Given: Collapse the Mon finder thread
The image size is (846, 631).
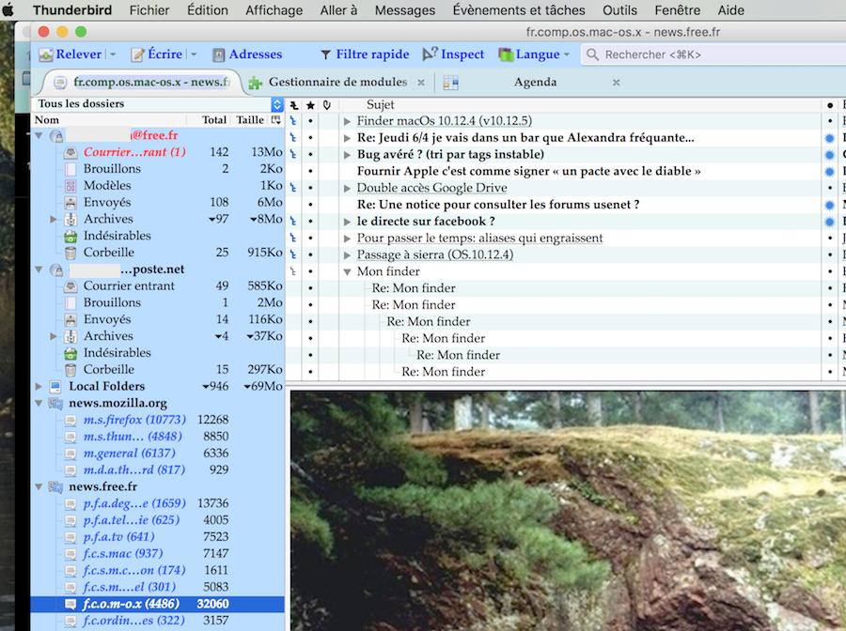Looking at the screenshot, I should pyautogui.click(x=347, y=272).
